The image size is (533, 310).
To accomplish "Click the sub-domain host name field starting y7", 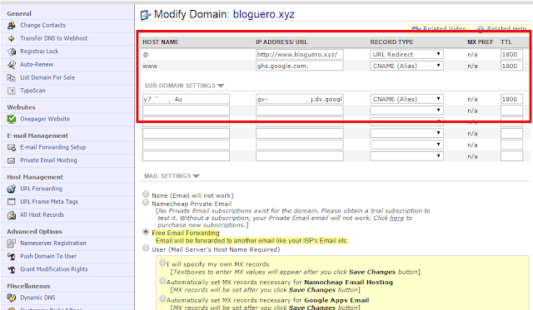I will (186, 99).
